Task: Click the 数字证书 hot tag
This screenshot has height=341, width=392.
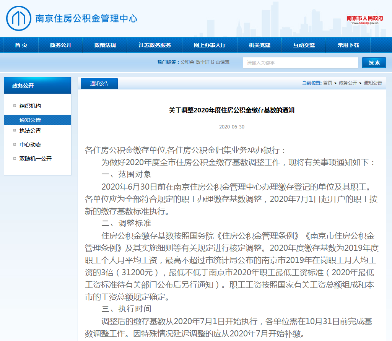Action: point(205,62)
